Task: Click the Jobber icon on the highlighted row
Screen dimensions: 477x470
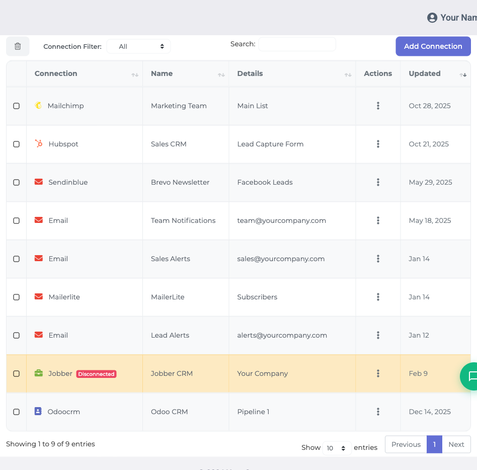Action: tap(39, 373)
